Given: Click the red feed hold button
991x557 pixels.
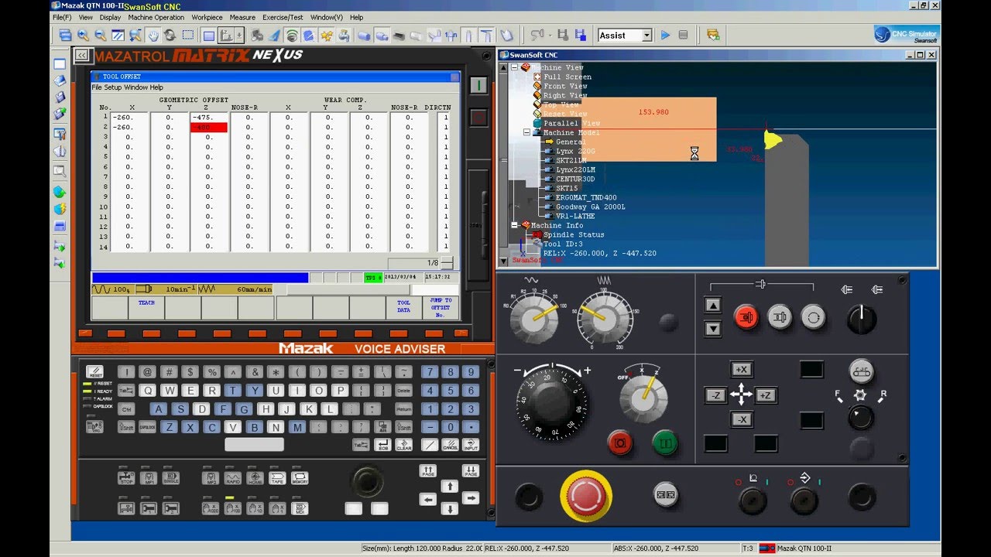Looking at the screenshot, I should [x=620, y=443].
